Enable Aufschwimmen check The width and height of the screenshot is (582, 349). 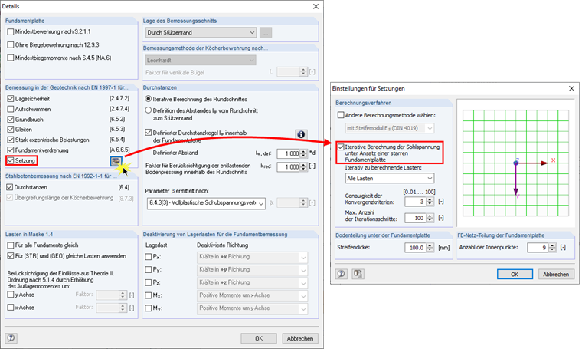tap(11, 109)
